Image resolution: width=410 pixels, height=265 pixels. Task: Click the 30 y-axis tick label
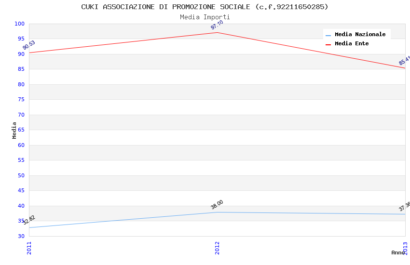(21, 236)
